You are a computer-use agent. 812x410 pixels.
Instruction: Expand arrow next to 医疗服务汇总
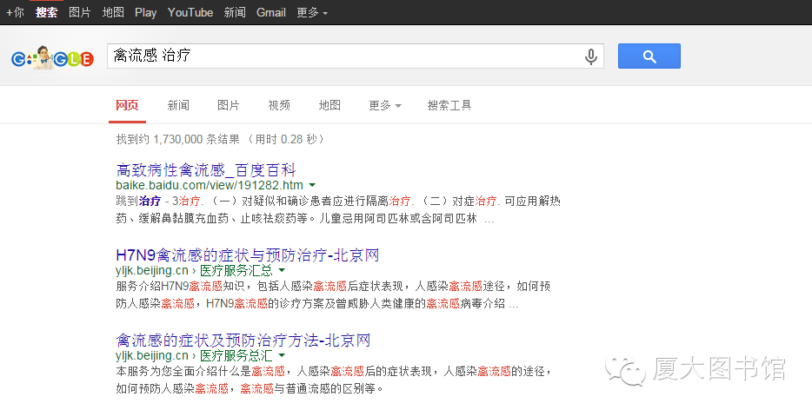point(282,270)
